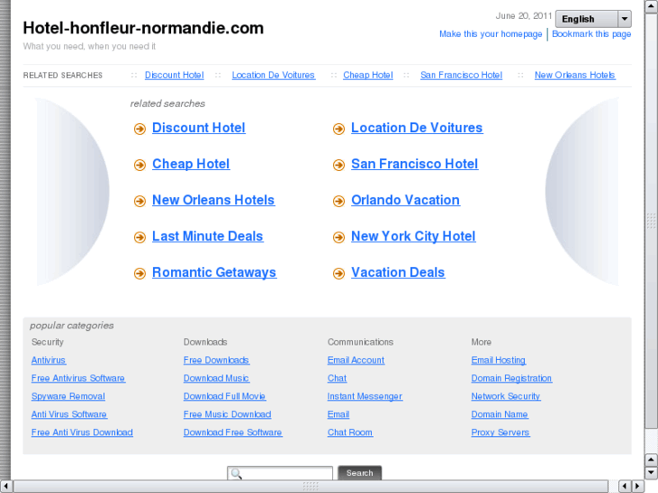Open Cheap Hotel in top related searches bar

(x=368, y=75)
